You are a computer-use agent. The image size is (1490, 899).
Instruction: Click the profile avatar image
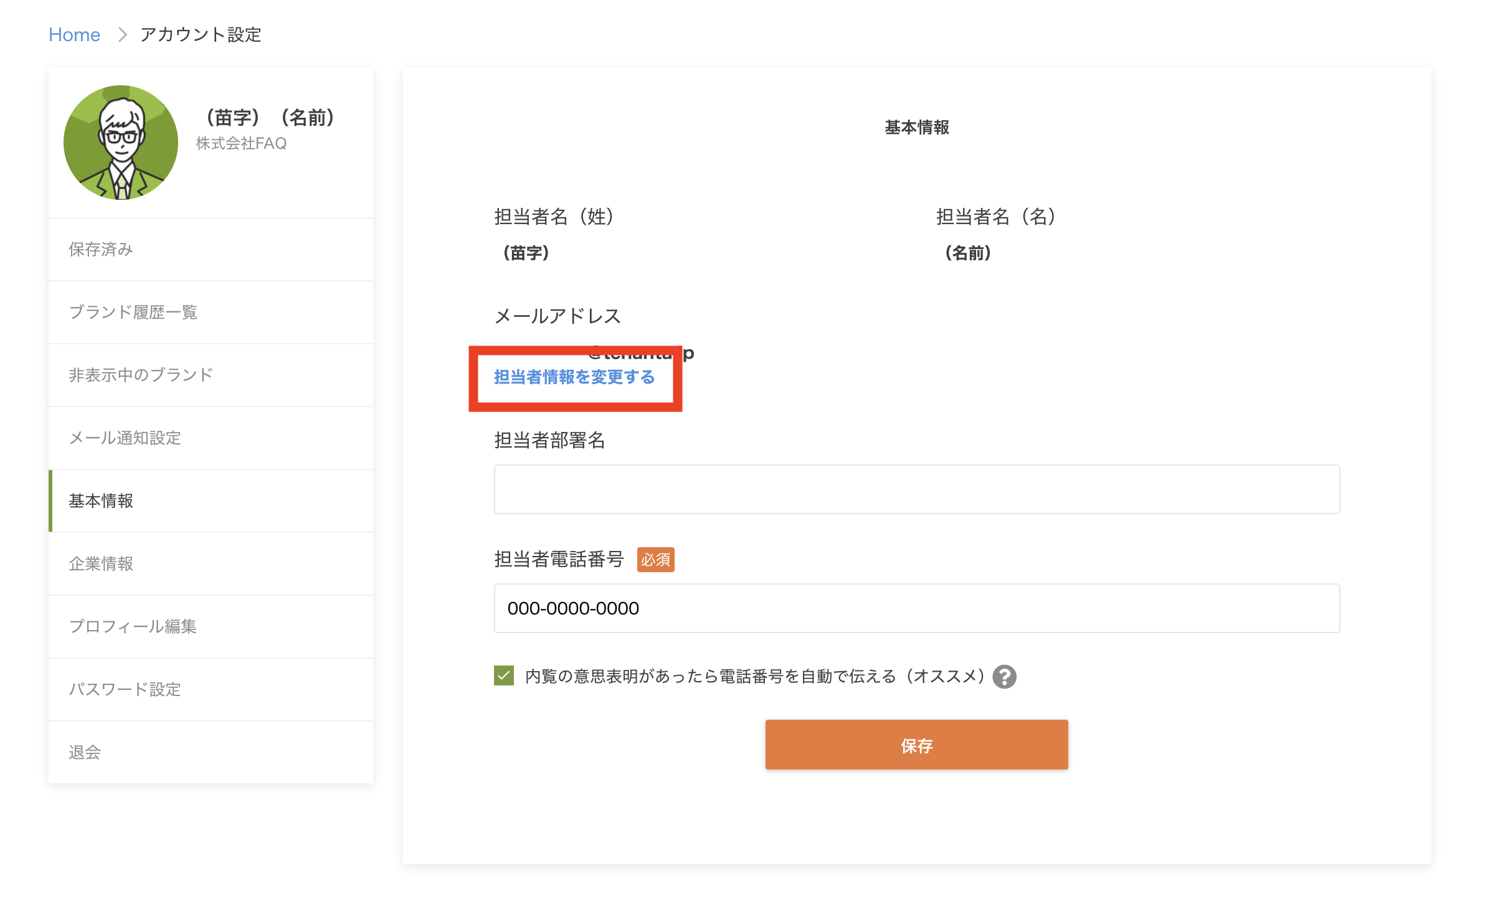click(x=121, y=143)
